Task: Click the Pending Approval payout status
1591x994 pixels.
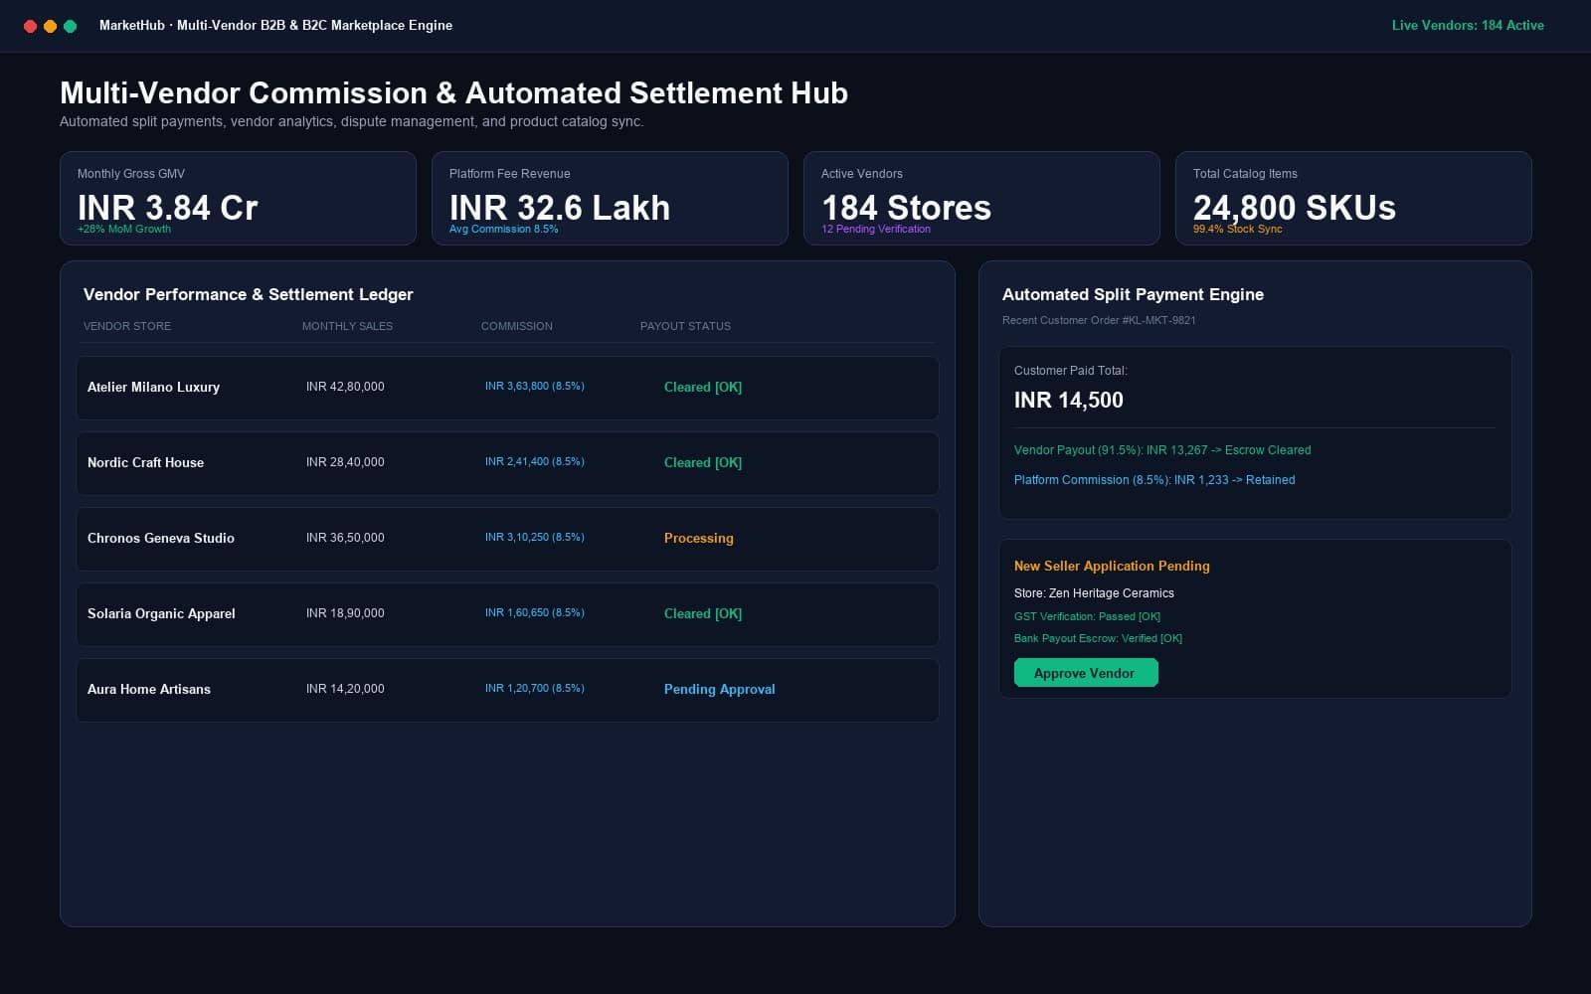Action: 719,689
